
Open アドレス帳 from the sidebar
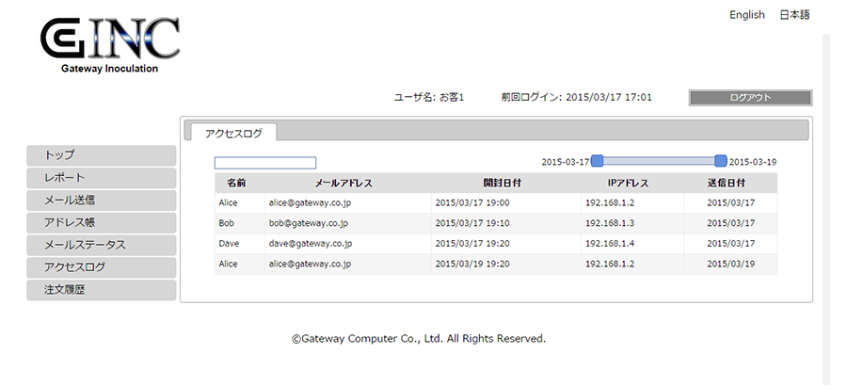[x=102, y=223]
